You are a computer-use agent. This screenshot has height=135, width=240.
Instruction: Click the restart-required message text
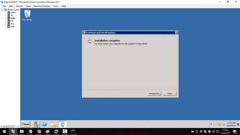[x=121, y=44]
